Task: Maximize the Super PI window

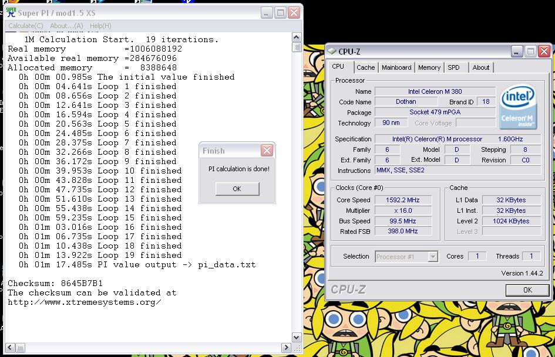Action: coord(280,13)
